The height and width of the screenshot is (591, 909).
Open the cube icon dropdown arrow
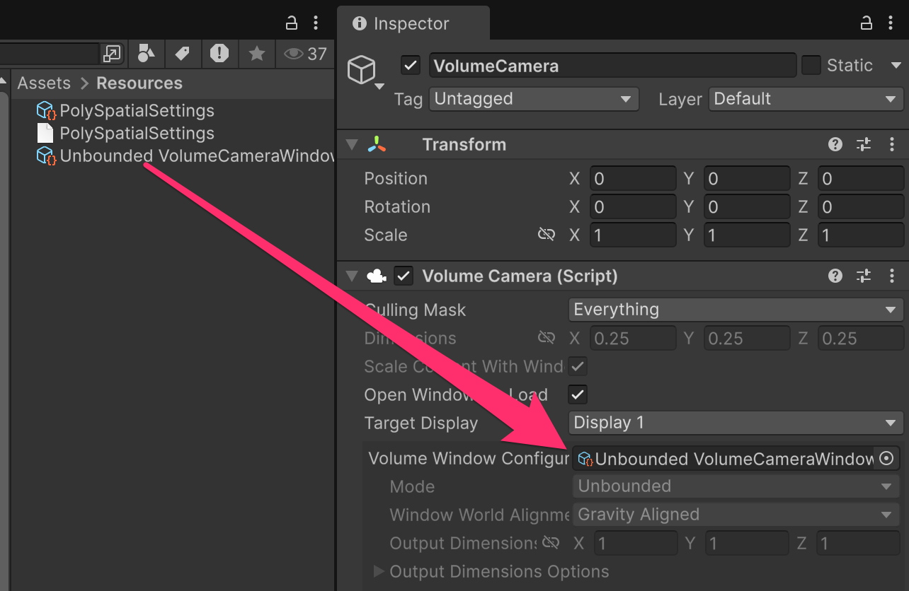(x=379, y=87)
